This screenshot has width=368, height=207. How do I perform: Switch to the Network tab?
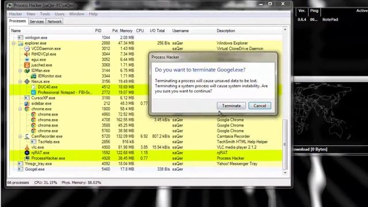pyautogui.click(x=55, y=22)
